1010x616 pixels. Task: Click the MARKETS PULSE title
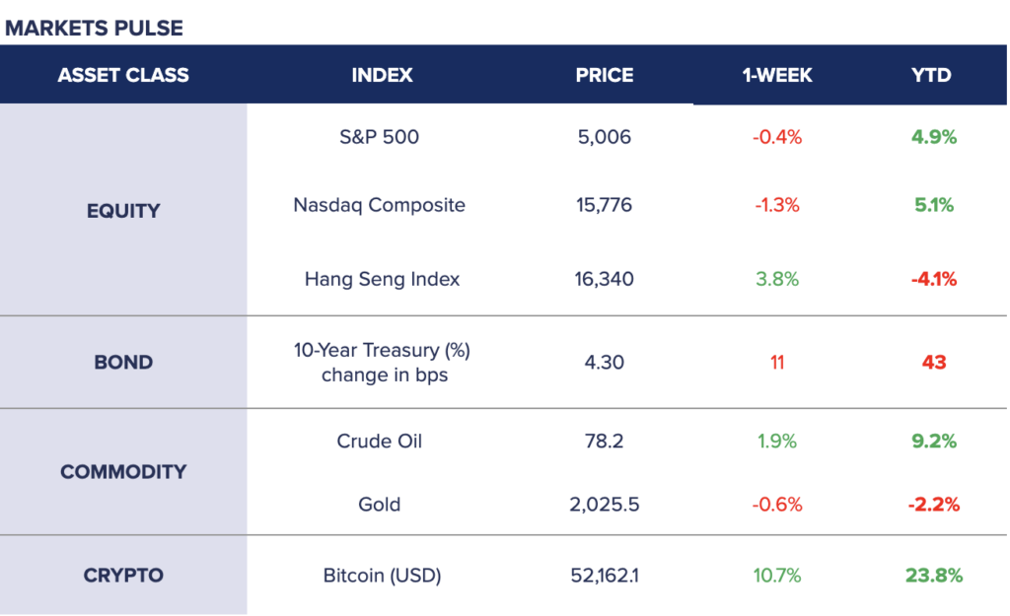point(94,28)
